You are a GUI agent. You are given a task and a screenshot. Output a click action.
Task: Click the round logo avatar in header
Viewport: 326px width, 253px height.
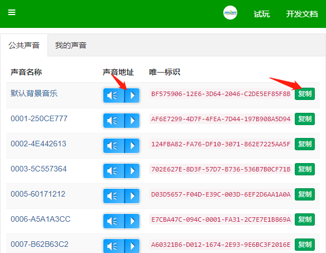click(x=230, y=12)
